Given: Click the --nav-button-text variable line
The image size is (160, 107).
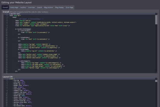Looking at the screenshot, I should (22, 106).
